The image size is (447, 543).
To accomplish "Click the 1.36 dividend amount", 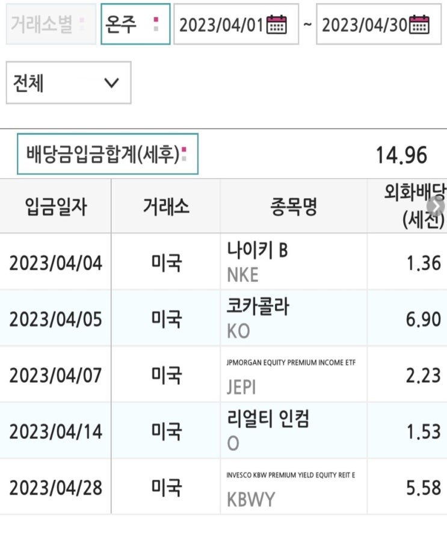I will click(x=424, y=263).
